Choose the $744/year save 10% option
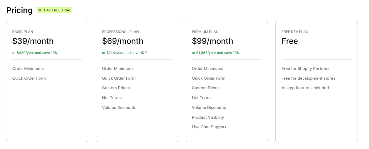This screenshot has width=369, height=149. 125,53
